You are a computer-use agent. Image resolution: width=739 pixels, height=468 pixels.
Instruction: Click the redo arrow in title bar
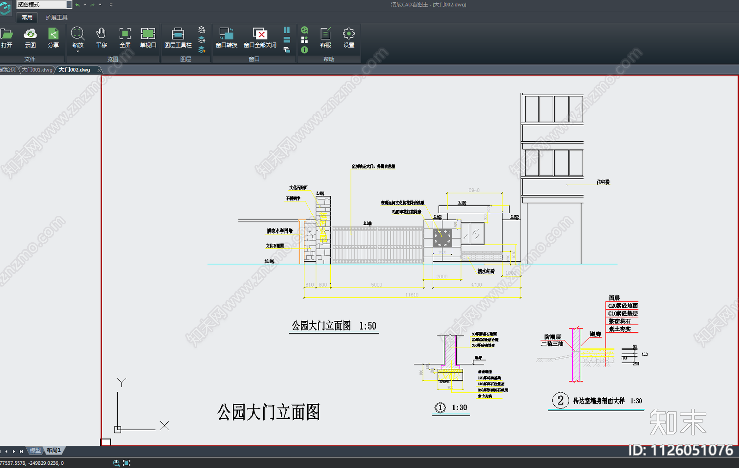92,5
